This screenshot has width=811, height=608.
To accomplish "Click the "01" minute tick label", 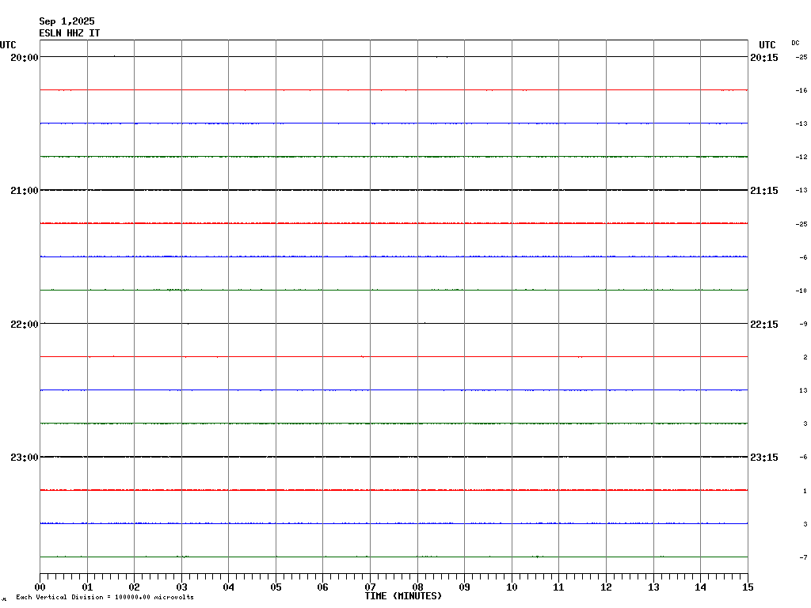I will point(87,587).
